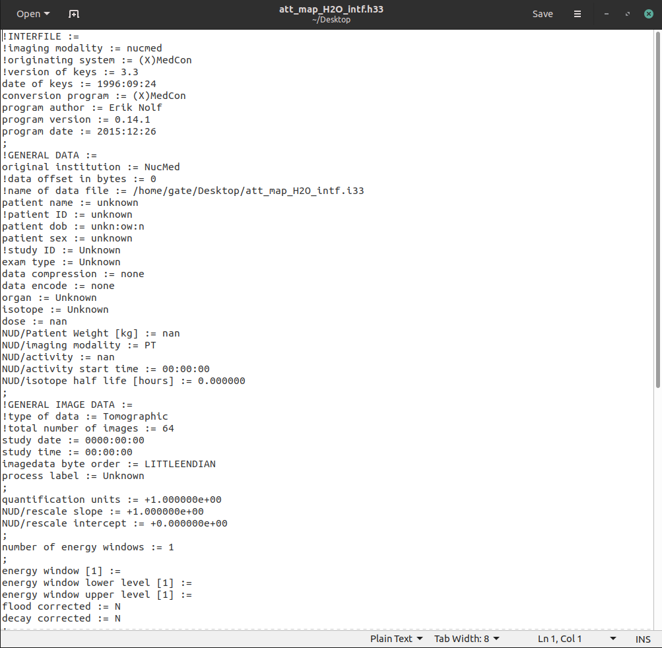The image size is (662, 648).
Task: Click the '!GENERAL DATA :=' header line
Action: (50, 155)
